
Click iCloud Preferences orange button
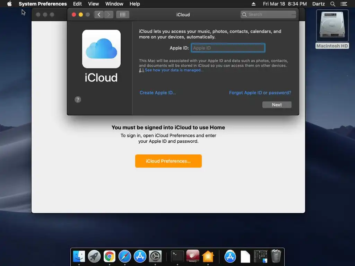(168, 161)
